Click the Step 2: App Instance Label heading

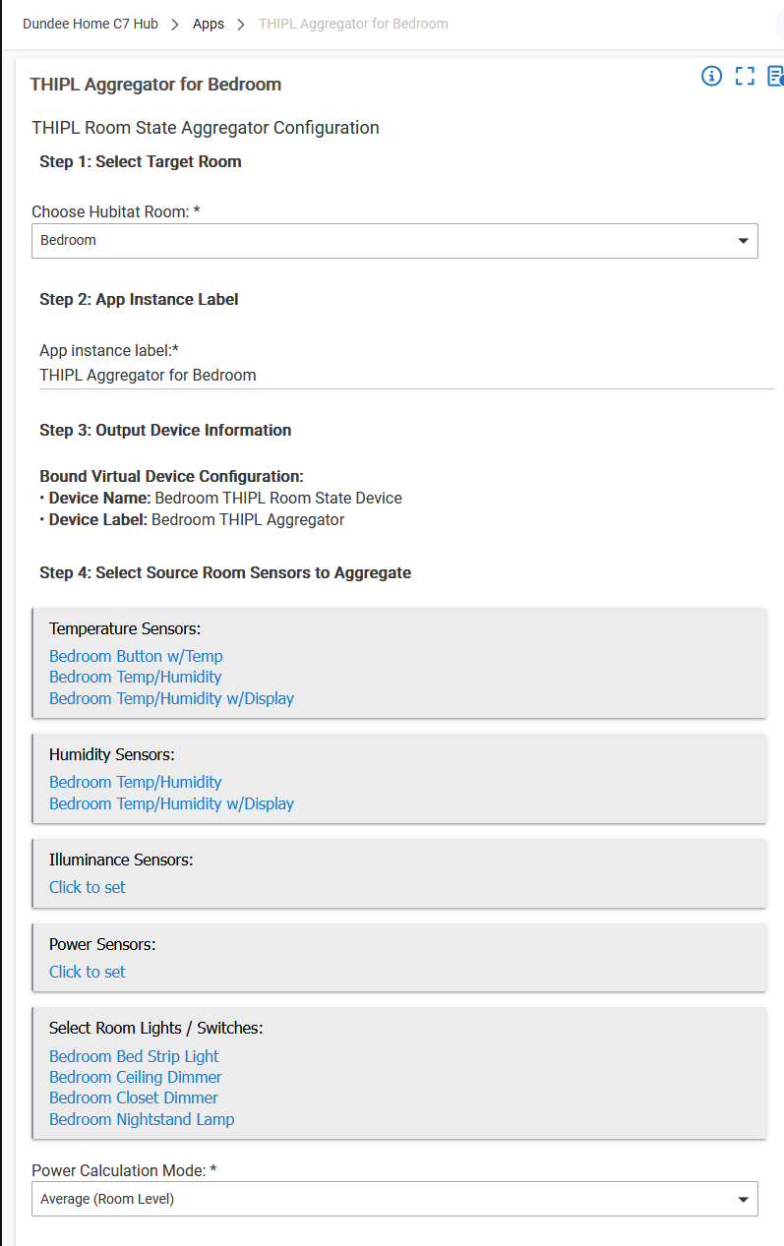pos(139,299)
